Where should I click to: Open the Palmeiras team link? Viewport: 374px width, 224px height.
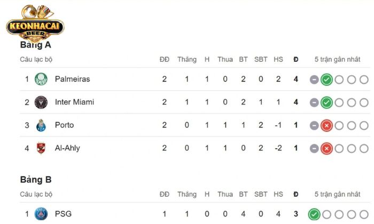[x=72, y=79]
